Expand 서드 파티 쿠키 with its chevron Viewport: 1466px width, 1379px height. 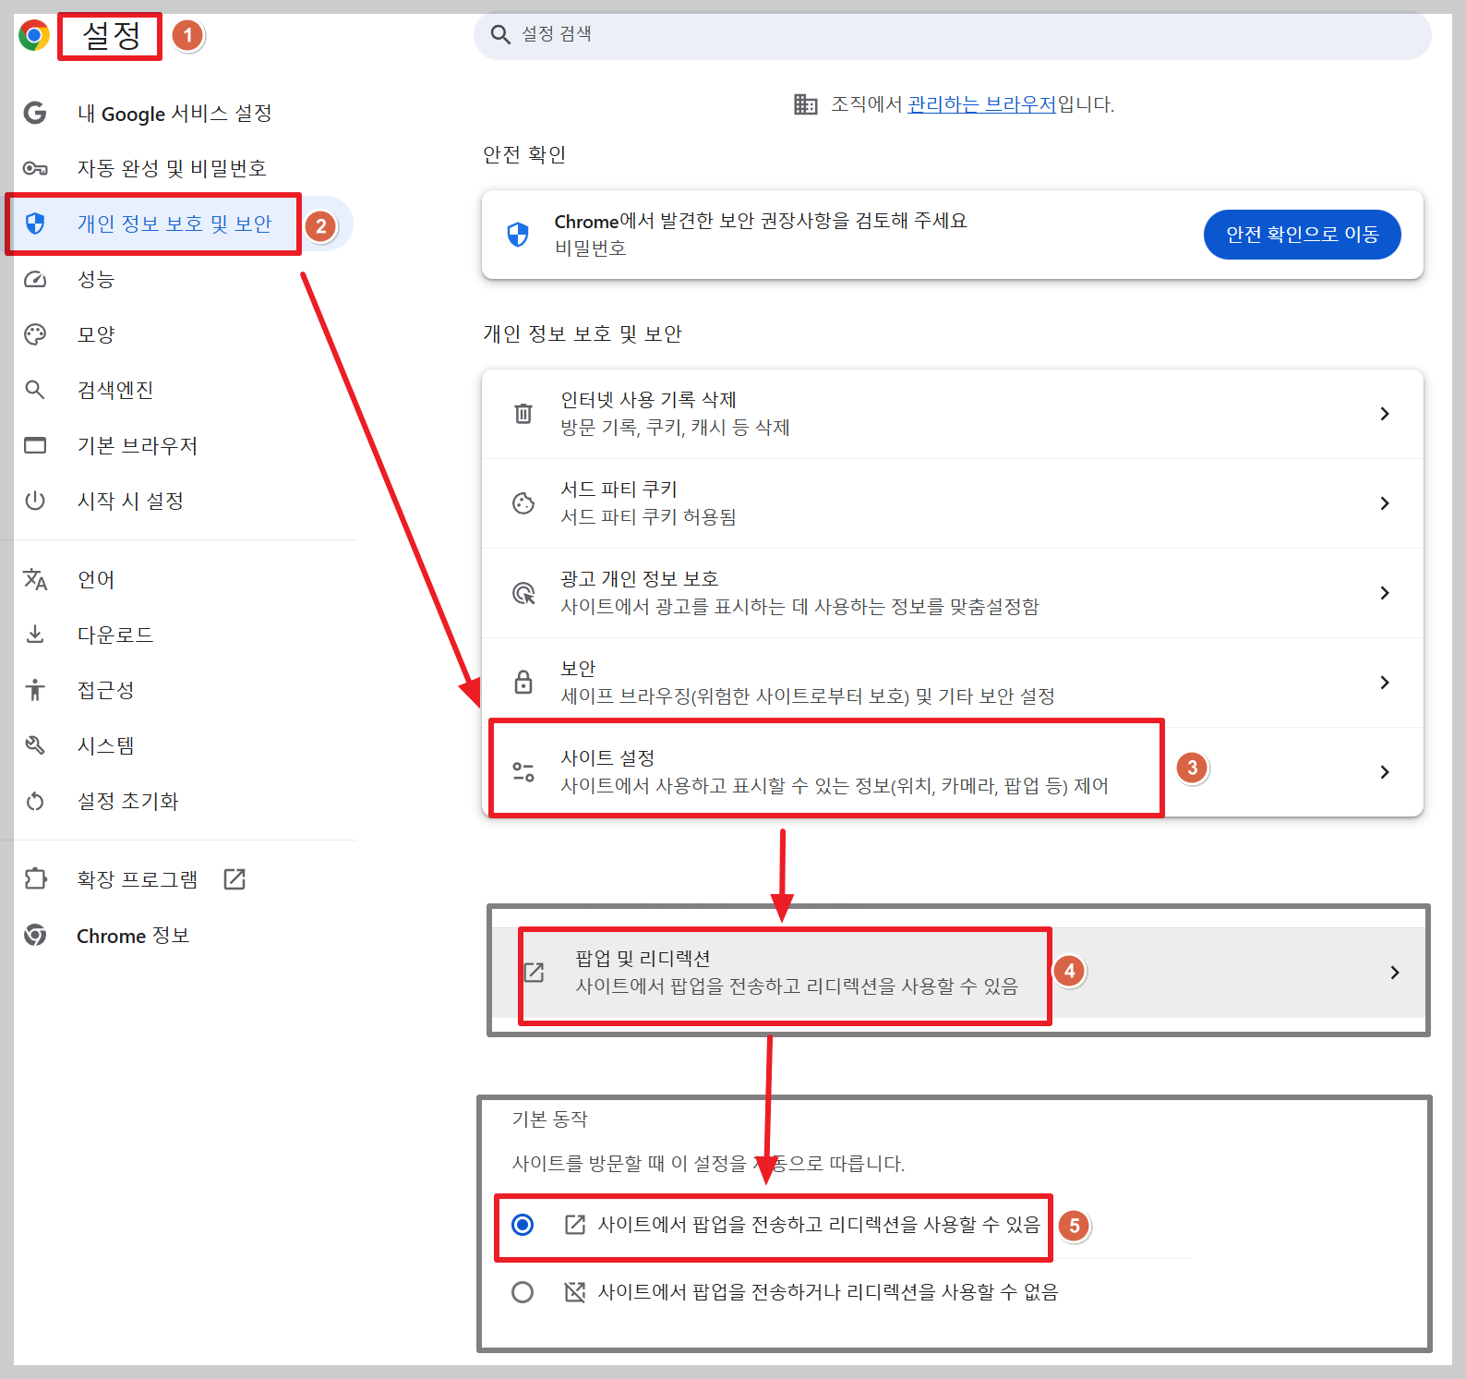pos(1384,503)
